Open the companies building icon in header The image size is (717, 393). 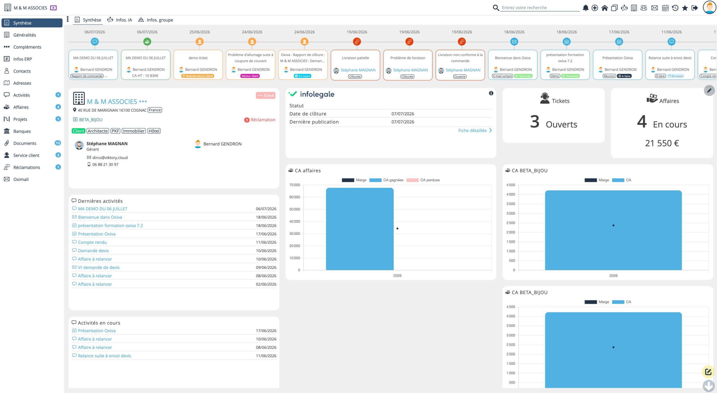click(634, 8)
